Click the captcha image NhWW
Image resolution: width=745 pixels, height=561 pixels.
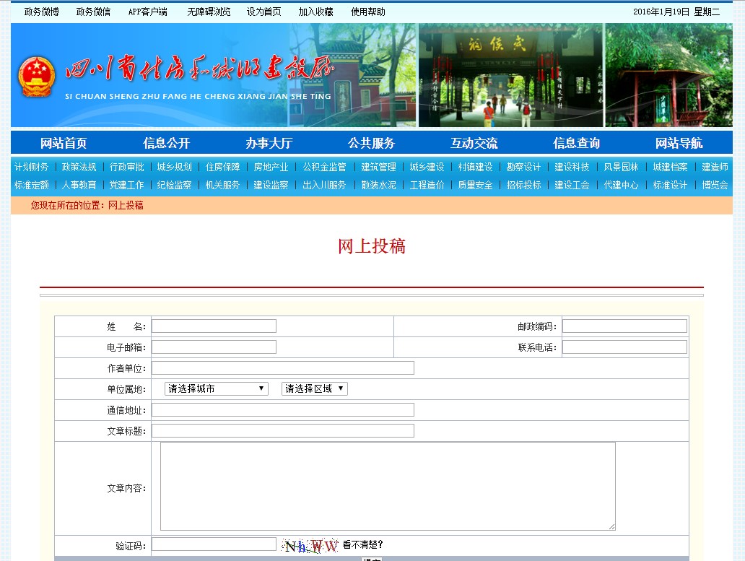click(309, 545)
